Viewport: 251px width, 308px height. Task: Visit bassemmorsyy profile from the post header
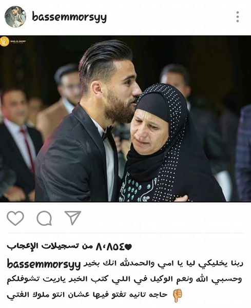(69, 17)
